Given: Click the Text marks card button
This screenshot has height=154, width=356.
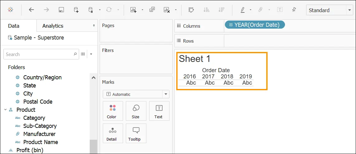Looking at the screenshot, I should pyautogui.click(x=159, y=111).
